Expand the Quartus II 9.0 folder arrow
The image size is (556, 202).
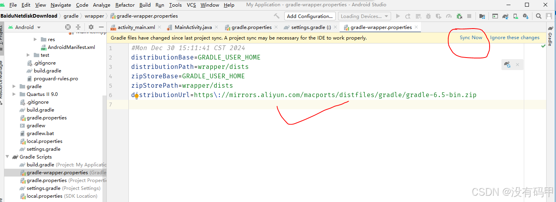point(14,94)
